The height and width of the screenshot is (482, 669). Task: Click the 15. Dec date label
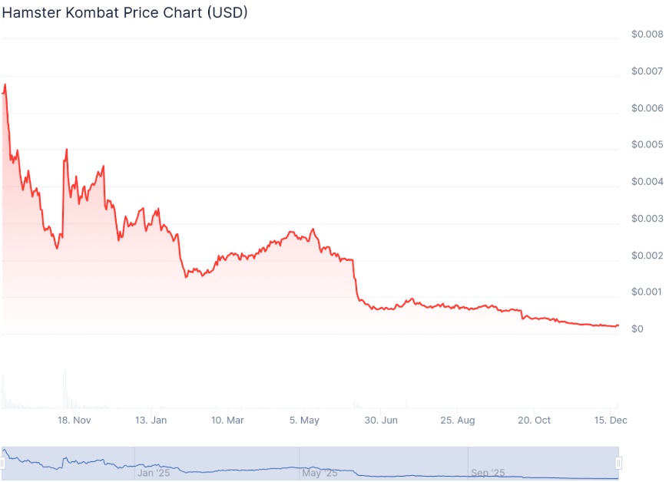pos(611,420)
